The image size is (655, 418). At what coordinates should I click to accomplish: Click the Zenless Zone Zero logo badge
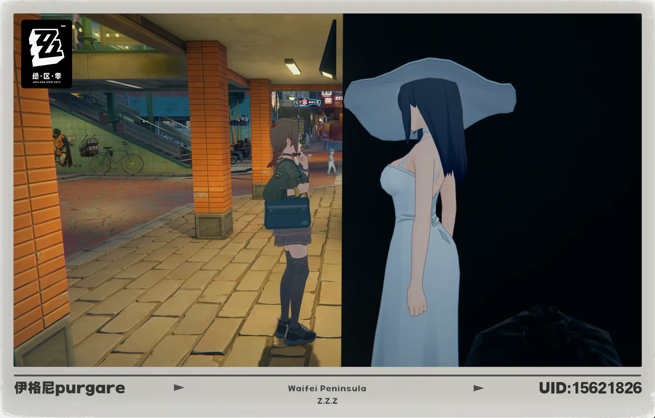(47, 54)
